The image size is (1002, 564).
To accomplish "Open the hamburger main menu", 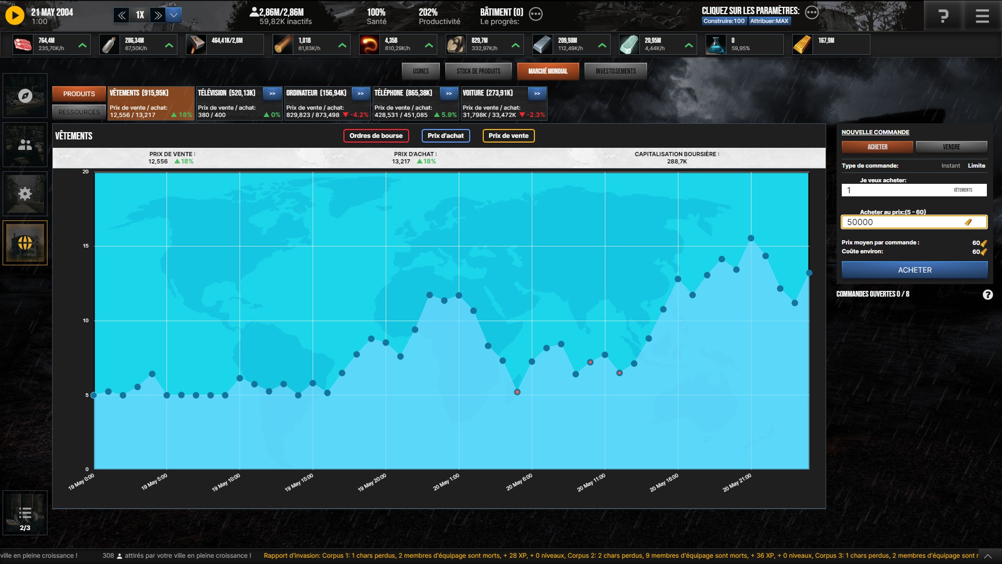I will coord(982,16).
